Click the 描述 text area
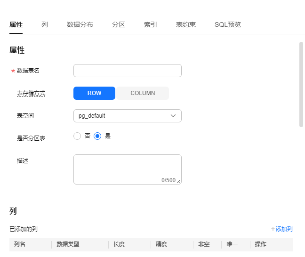Viewport: 305px width, 257px height. (x=128, y=169)
